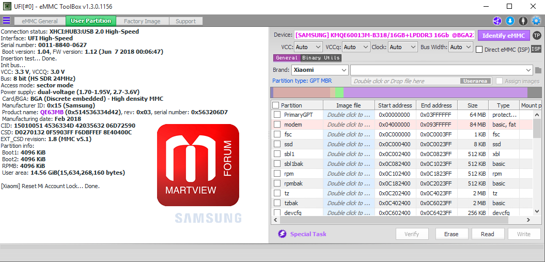This screenshot has height=262, width=545.
Task: Switch to the eMMC General tab
Action: 40,21
